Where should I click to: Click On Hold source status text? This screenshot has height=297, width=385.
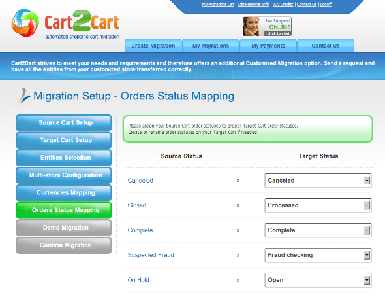coord(138,280)
